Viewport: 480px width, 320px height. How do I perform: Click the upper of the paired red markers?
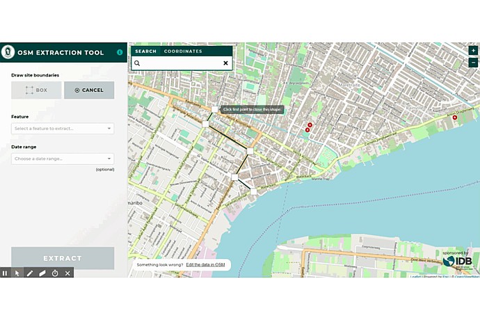click(310, 125)
